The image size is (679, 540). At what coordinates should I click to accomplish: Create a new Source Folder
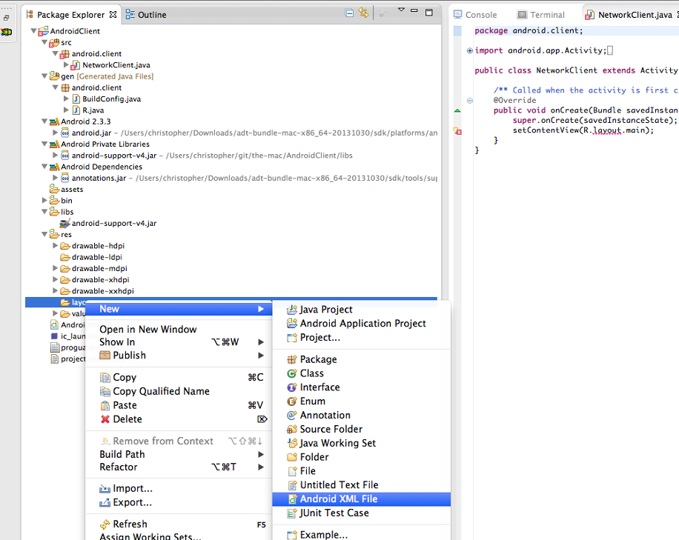[x=362, y=429]
